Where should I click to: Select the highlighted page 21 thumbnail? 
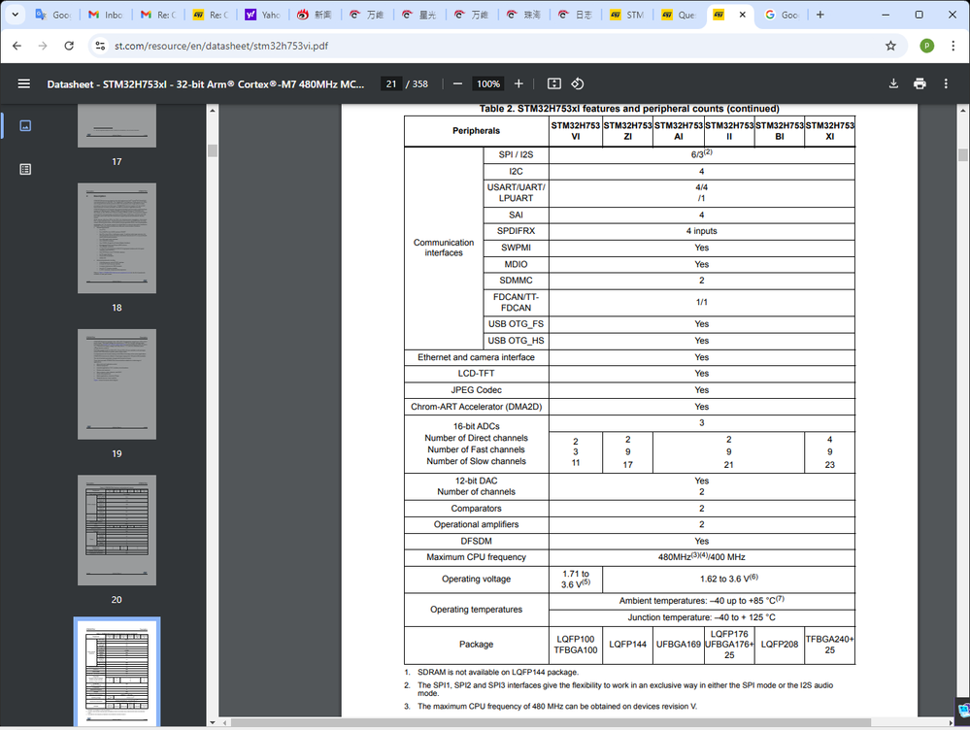[x=117, y=673]
